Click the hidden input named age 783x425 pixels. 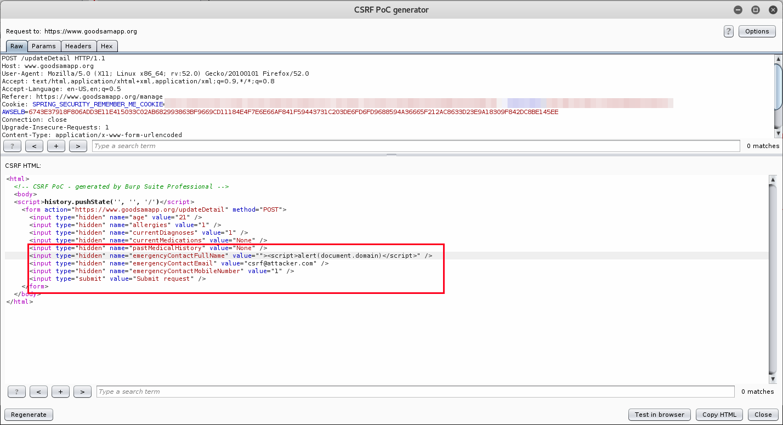[x=116, y=217]
